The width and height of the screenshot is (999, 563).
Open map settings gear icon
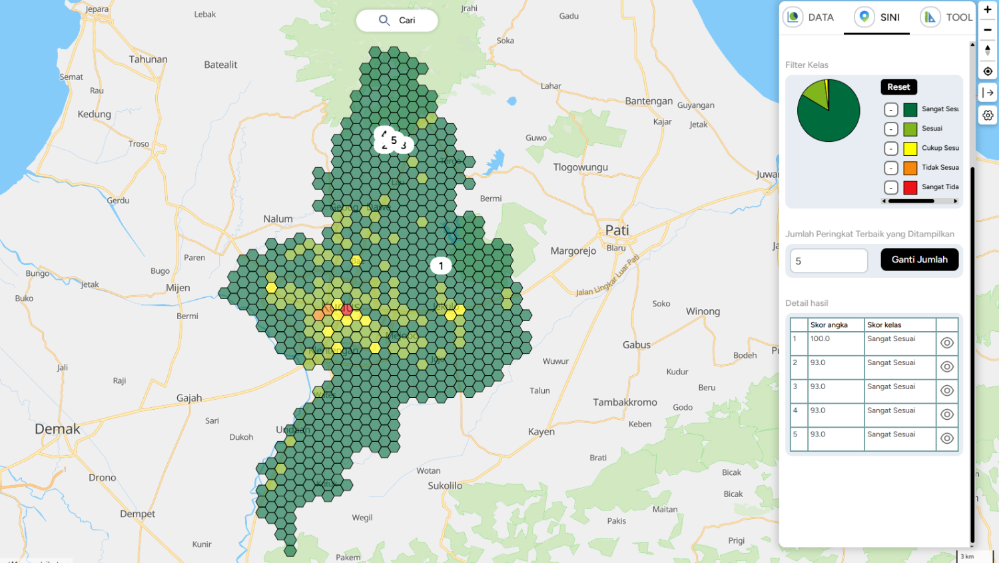tap(988, 115)
